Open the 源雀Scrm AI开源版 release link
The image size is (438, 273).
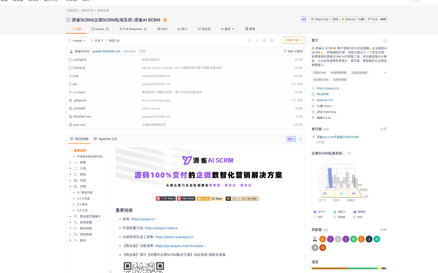coord(337,137)
